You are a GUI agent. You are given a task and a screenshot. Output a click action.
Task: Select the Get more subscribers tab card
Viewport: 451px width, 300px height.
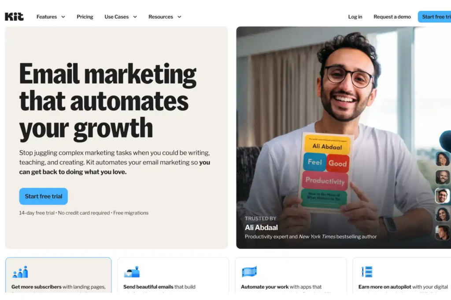pos(59,275)
